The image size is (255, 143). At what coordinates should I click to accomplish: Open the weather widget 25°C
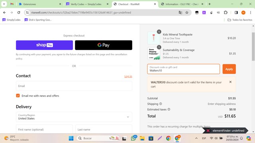pyautogui.click(x=16, y=138)
